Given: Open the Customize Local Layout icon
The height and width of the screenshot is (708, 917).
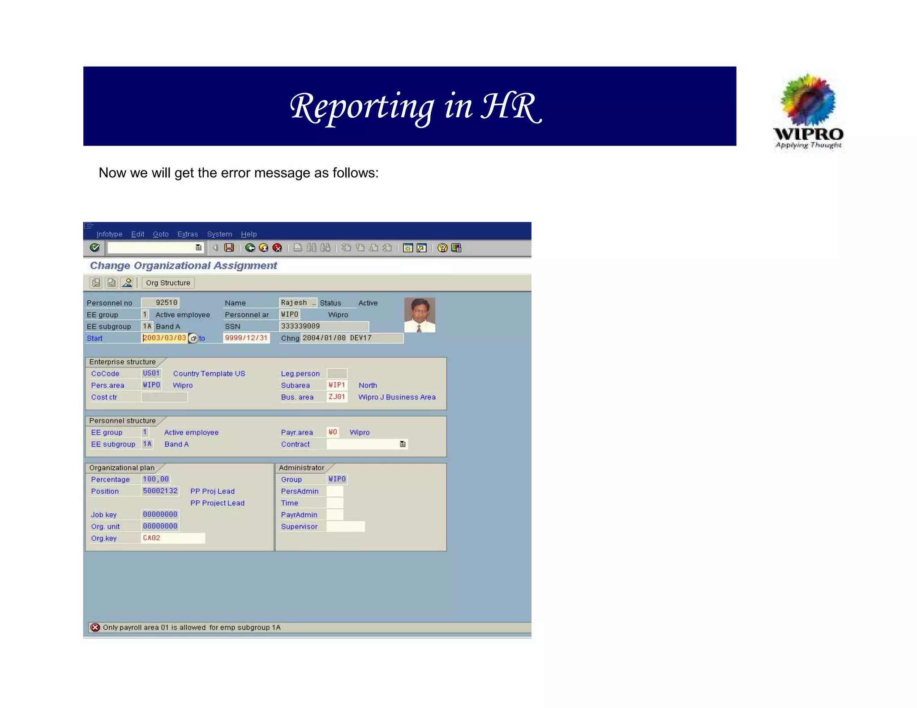Looking at the screenshot, I should point(456,247).
